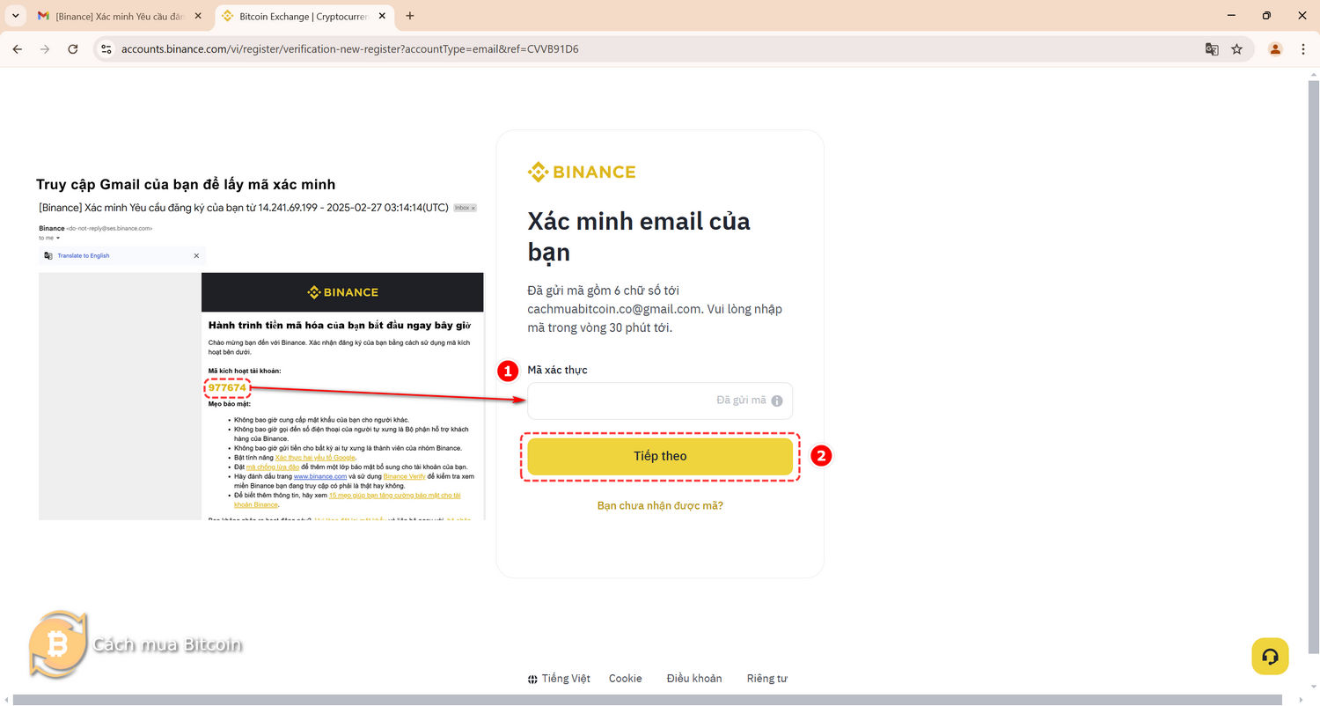Click the address bar URL

(x=349, y=49)
